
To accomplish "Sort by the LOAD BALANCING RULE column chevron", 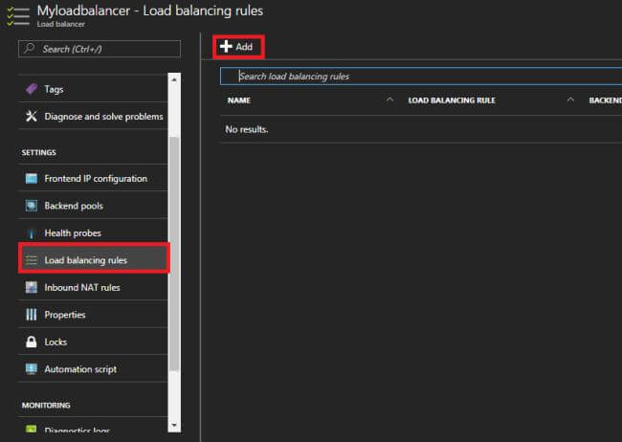I will click(x=570, y=99).
